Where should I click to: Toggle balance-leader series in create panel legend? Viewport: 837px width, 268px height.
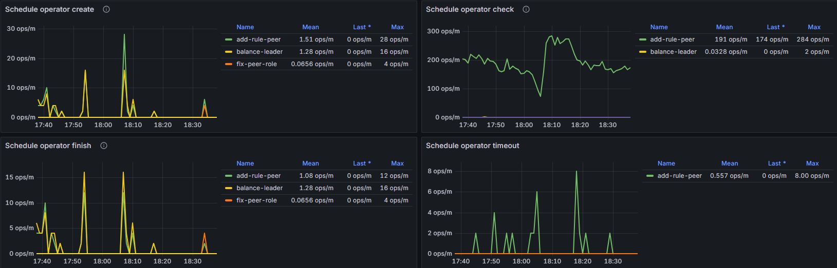click(x=259, y=52)
